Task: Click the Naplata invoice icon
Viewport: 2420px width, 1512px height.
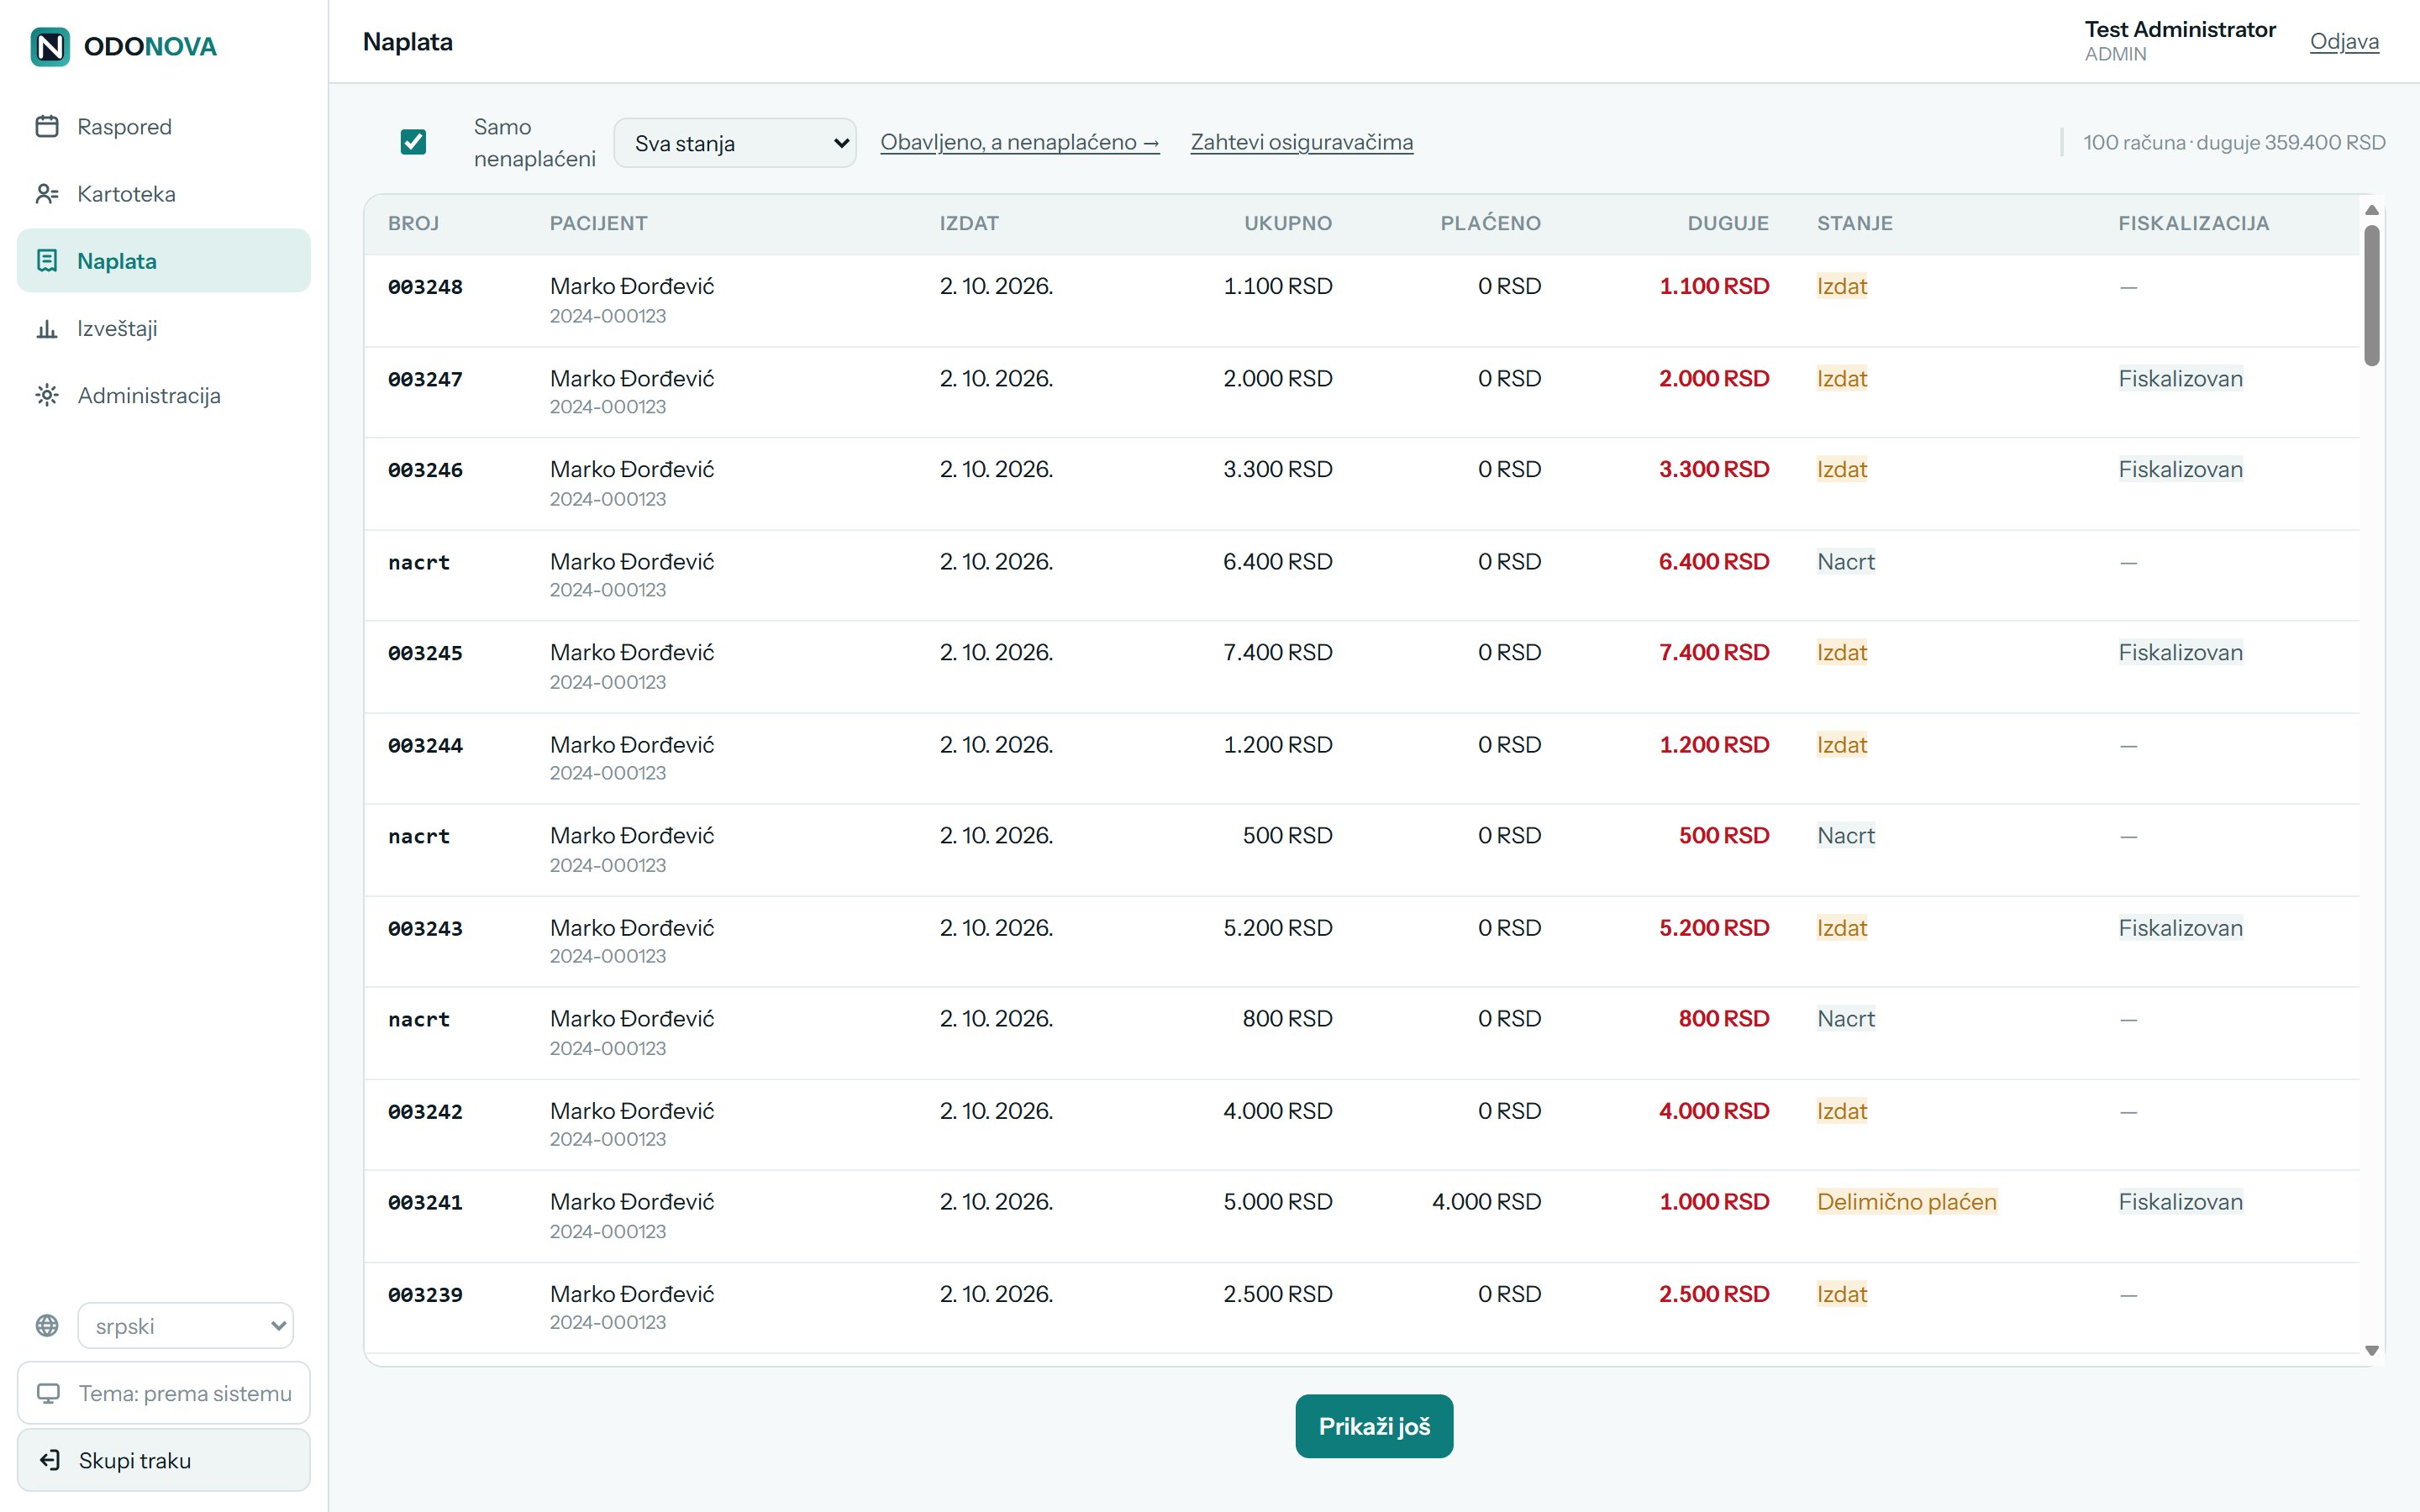Action: click(47, 260)
